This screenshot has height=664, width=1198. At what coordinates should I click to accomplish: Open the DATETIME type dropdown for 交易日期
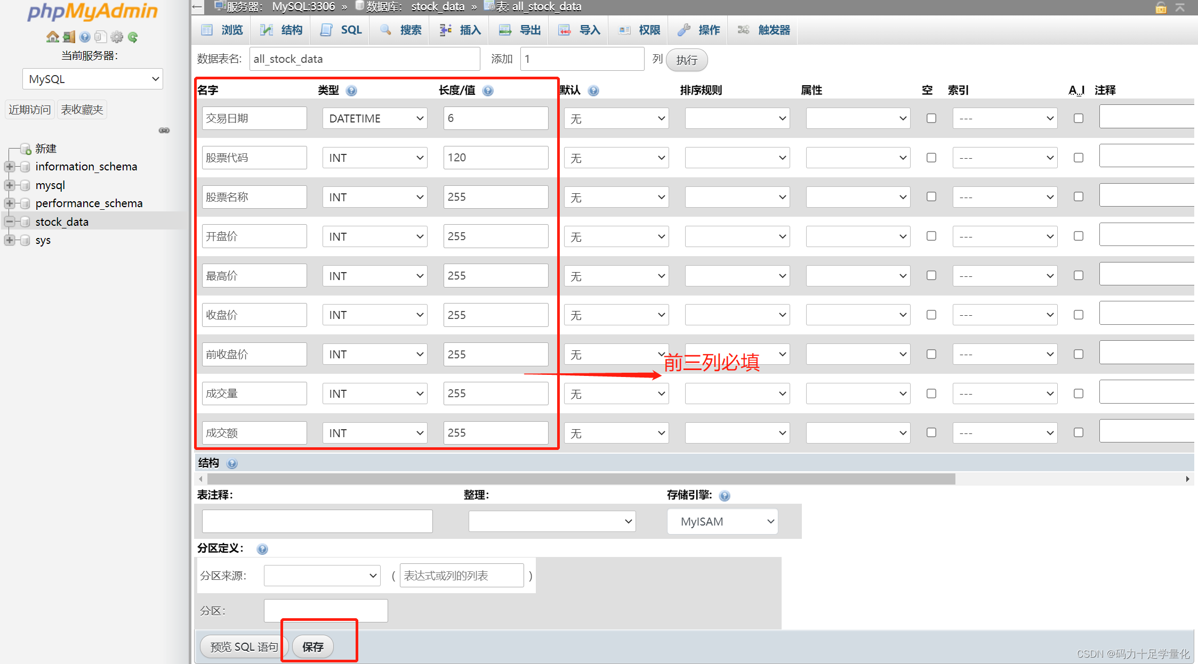(374, 118)
